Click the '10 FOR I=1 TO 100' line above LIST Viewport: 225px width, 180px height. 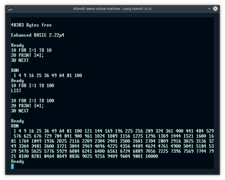click(33, 86)
